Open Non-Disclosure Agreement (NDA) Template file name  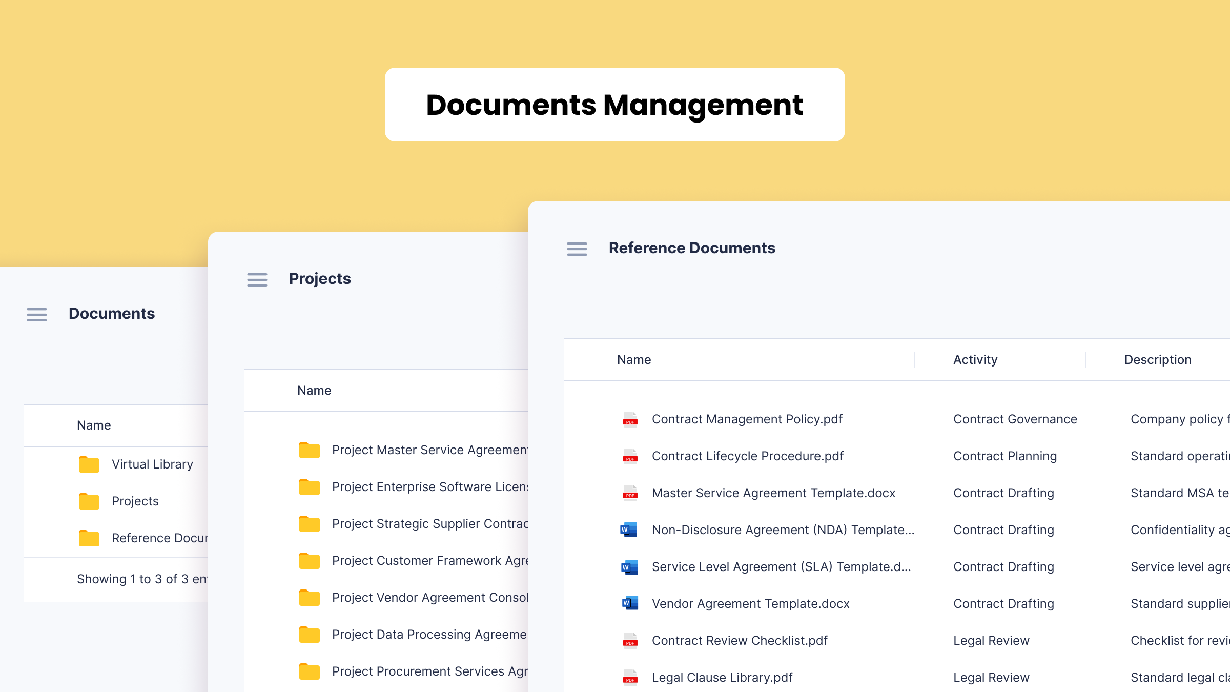click(x=783, y=530)
